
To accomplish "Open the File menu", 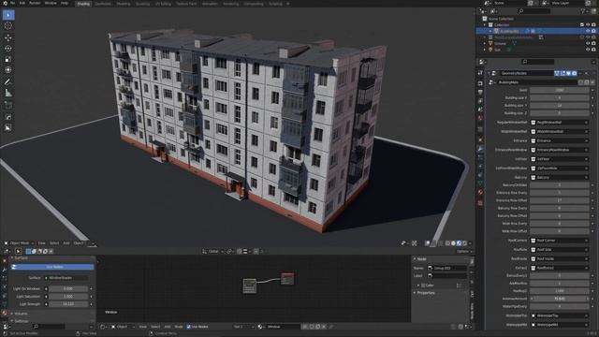I will (x=12, y=3).
